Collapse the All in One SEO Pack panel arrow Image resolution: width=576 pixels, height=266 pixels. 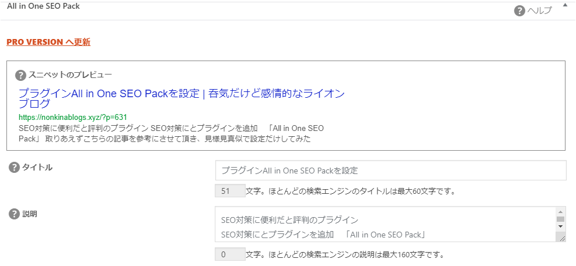tap(564, 5)
